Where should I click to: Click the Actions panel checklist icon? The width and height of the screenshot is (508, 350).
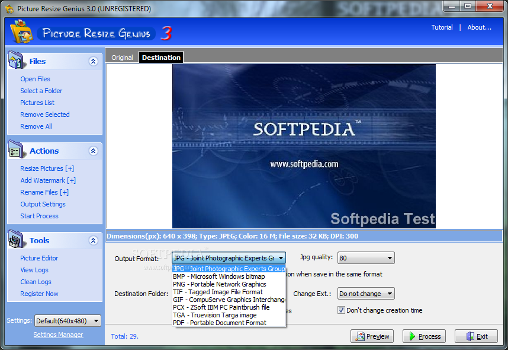click(x=16, y=149)
